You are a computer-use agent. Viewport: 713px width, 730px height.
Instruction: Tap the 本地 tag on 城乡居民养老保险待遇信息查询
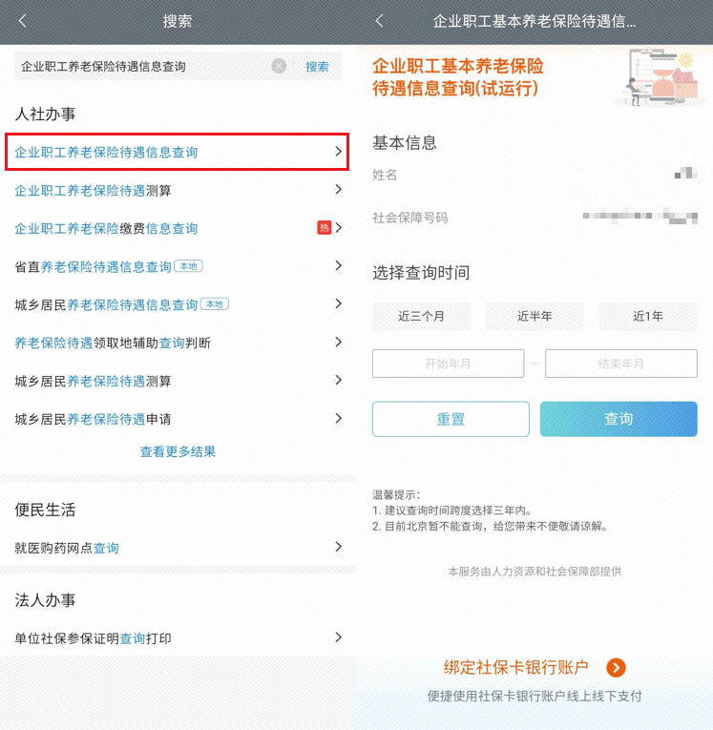point(215,304)
